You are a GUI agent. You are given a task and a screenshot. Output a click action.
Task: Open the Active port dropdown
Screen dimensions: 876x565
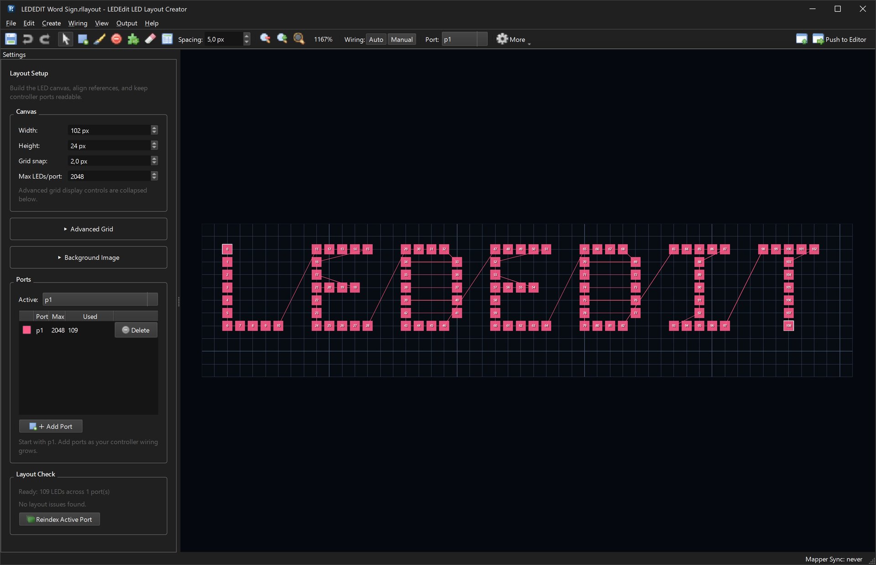[x=100, y=299]
